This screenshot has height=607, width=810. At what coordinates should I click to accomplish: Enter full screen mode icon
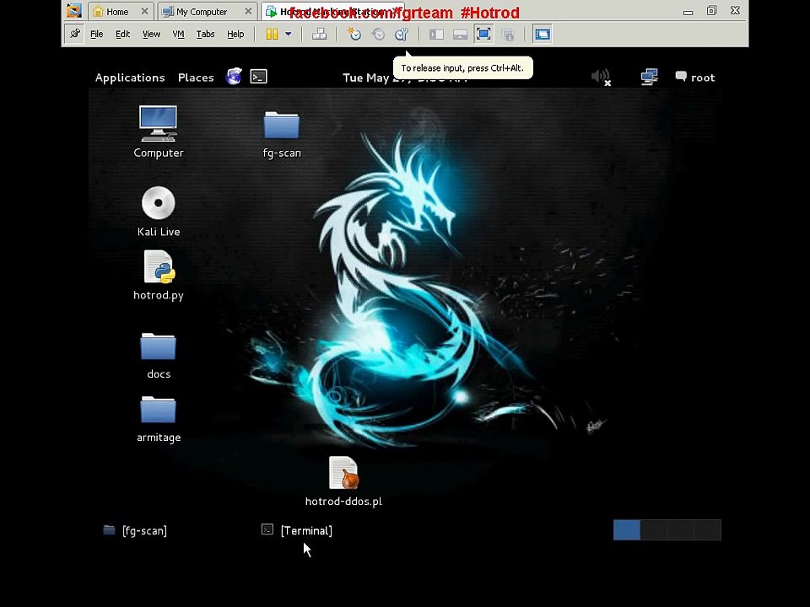484,35
